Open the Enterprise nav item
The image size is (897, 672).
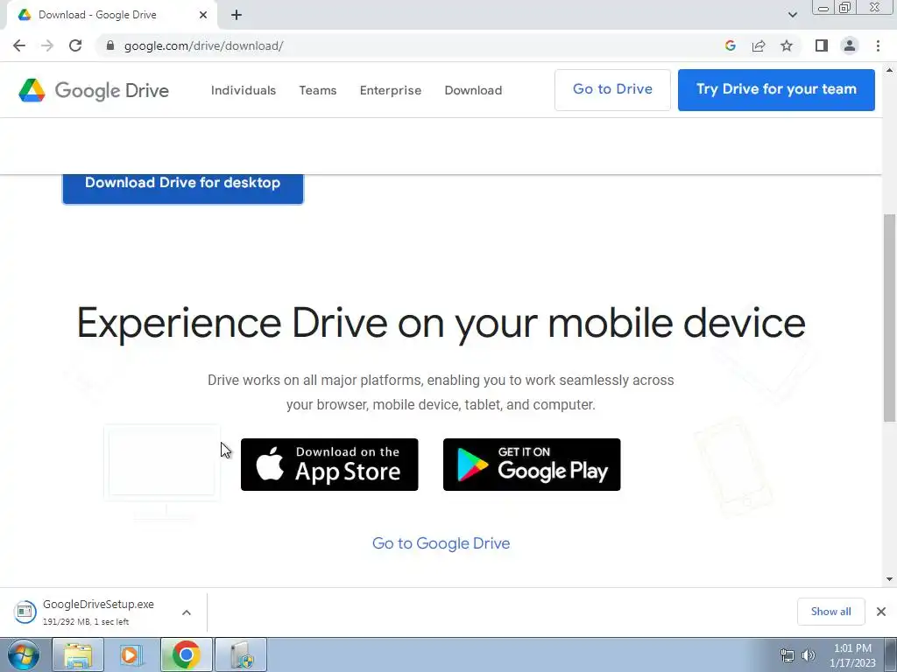(x=390, y=90)
